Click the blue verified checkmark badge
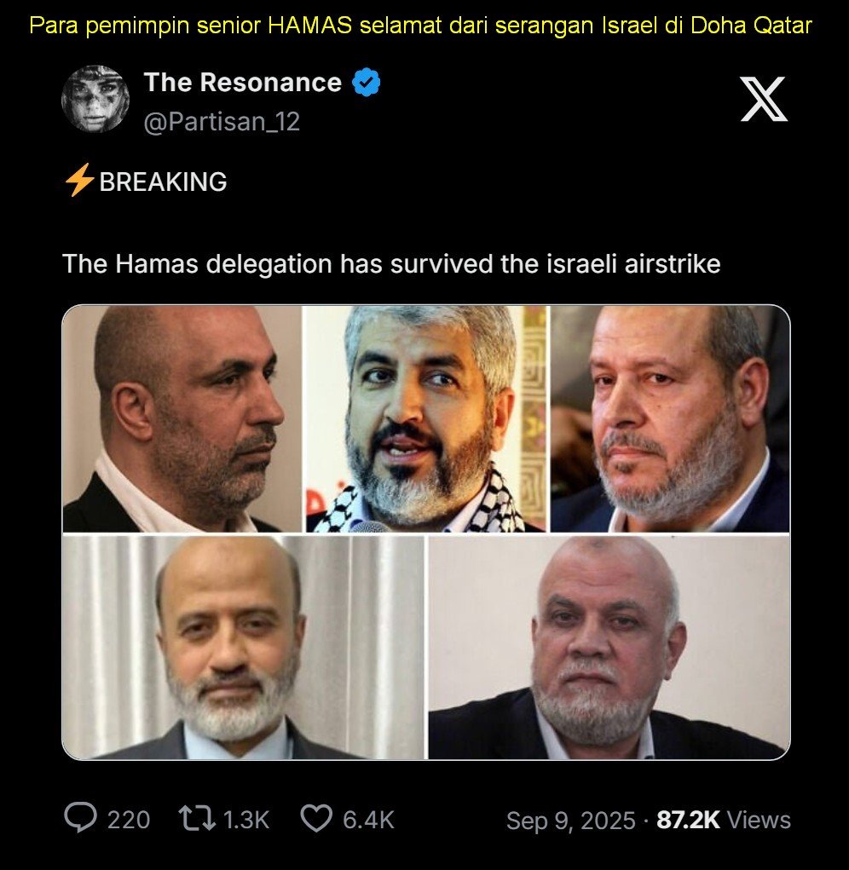The width and height of the screenshot is (849, 870). [x=367, y=83]
